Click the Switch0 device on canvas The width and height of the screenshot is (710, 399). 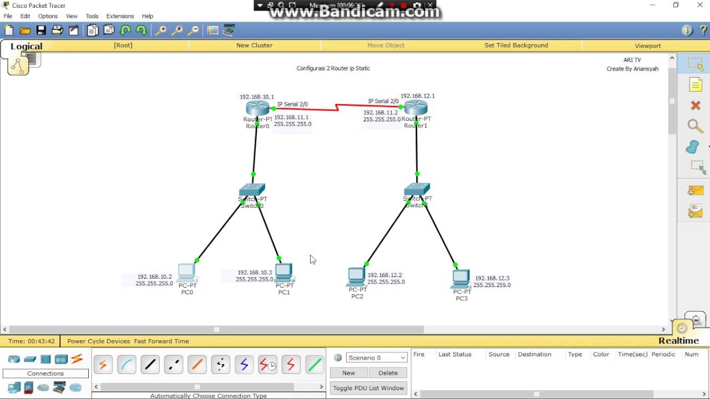[252, 191]
